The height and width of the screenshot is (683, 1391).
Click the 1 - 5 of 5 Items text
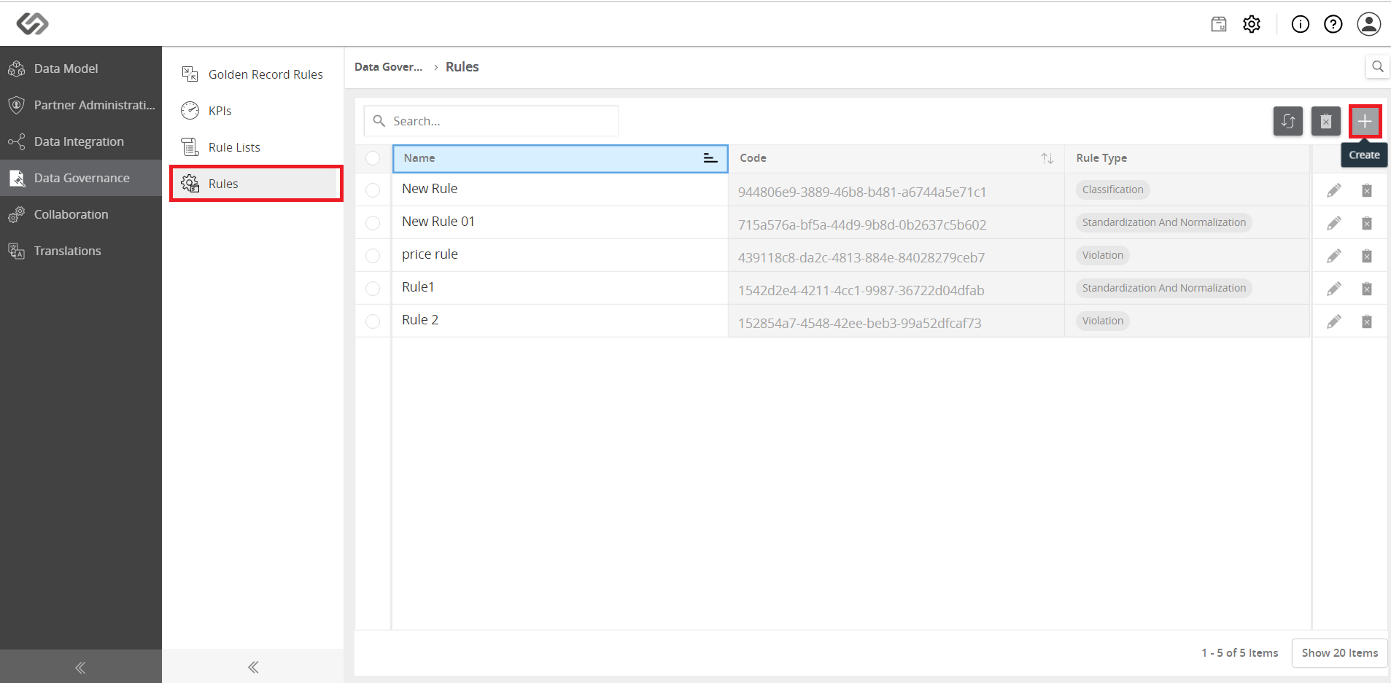[x=1239, y=653]
